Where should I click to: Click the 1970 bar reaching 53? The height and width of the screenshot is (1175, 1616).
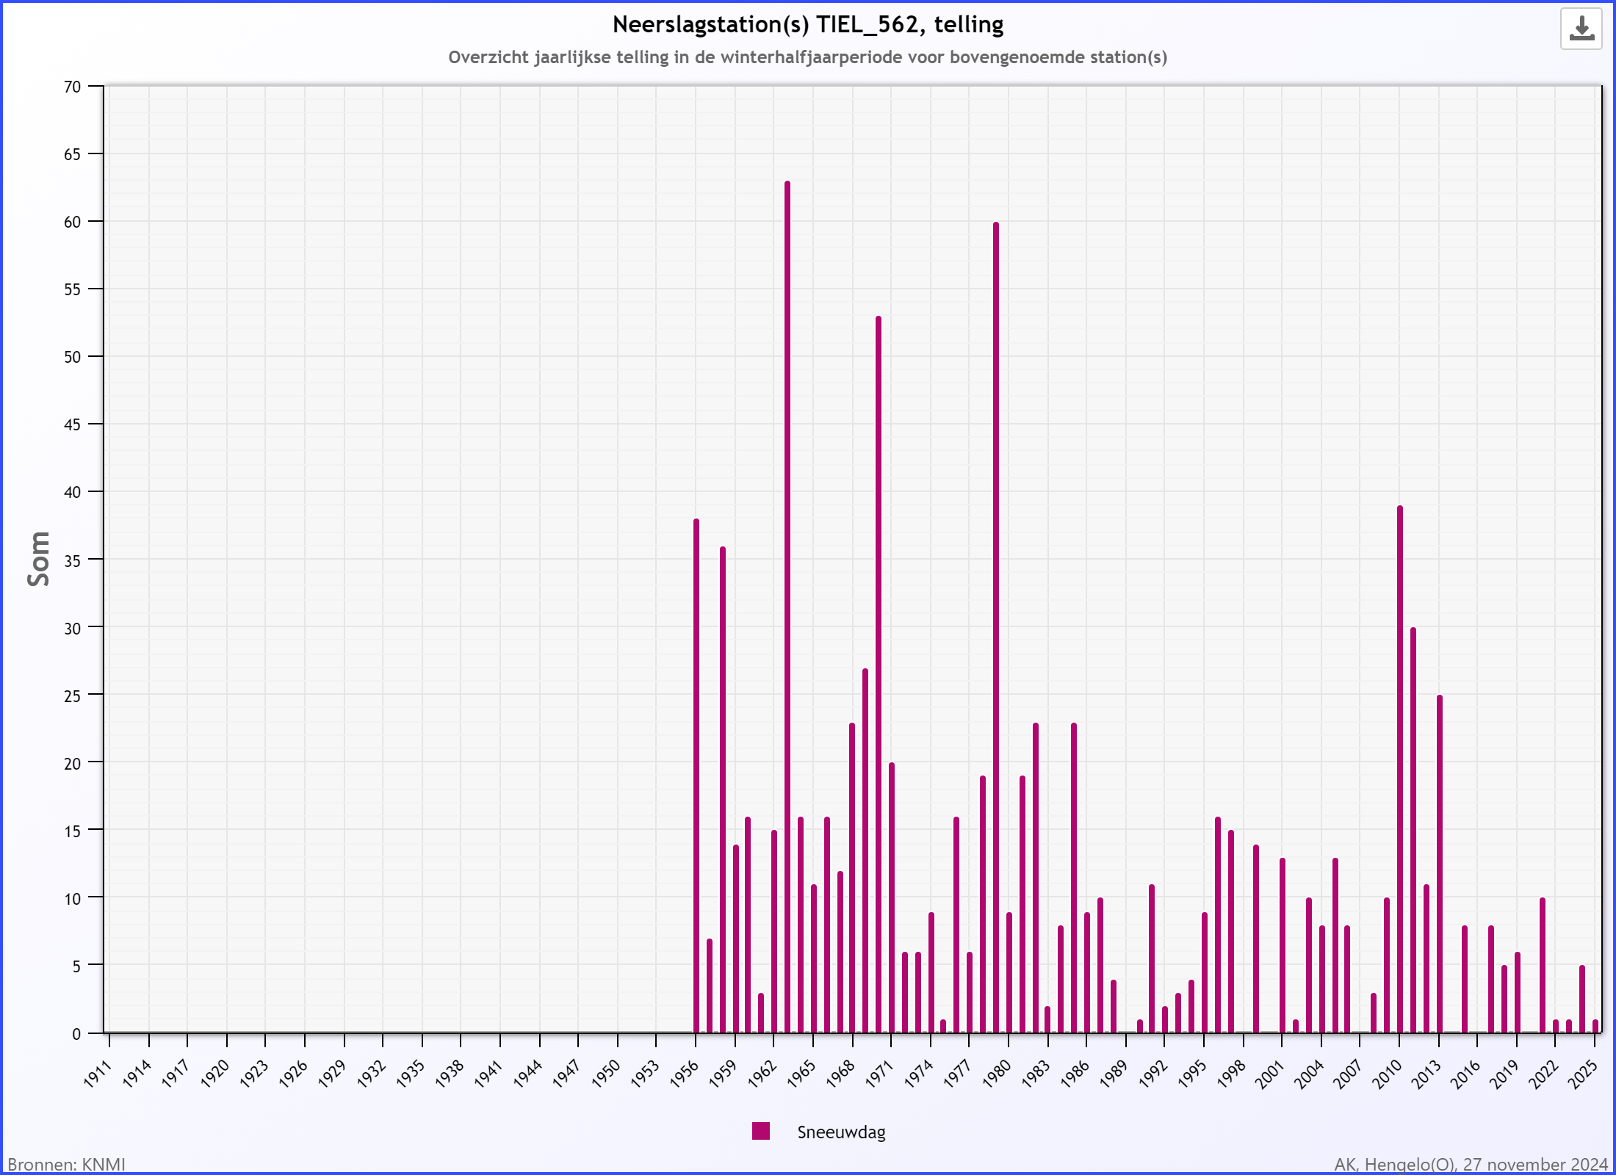click(879, 674)
